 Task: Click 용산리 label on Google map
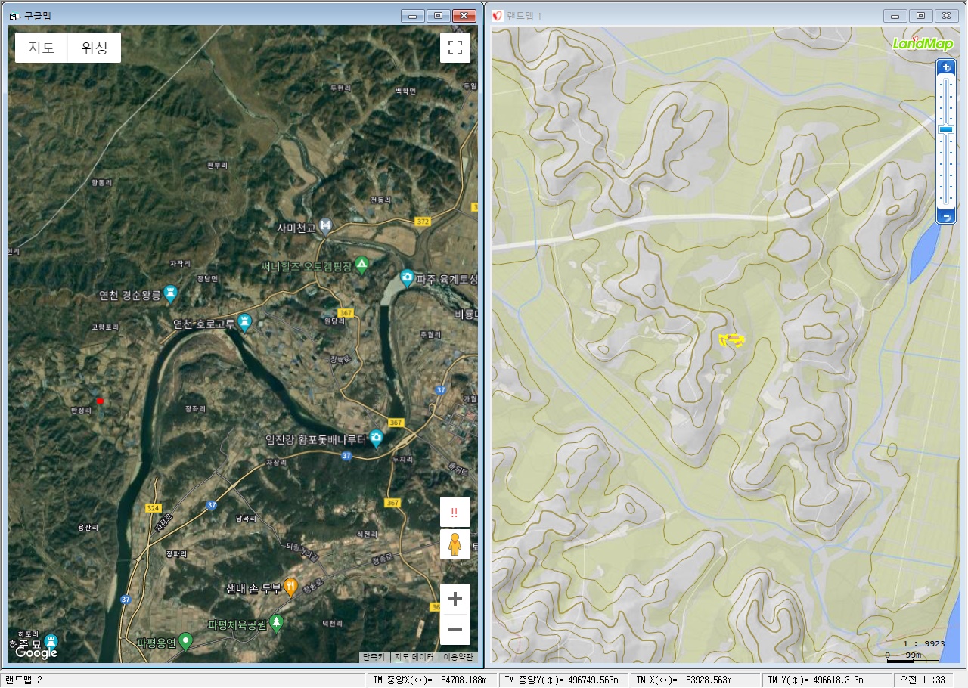click(88, 527)
